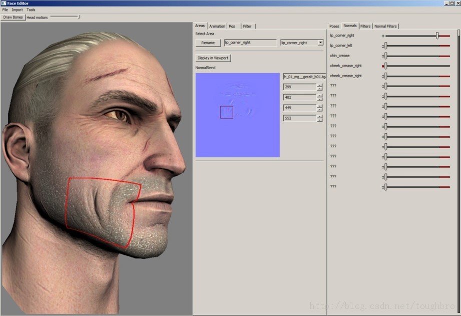461x316 pixels.
Task: Open the Tools menu
Action: pos(31,10)
